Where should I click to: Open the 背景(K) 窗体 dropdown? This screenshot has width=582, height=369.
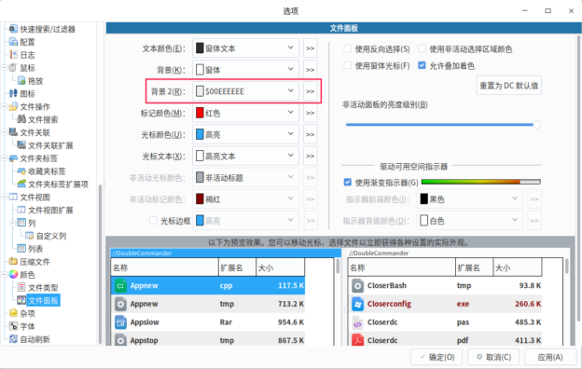coord(245,70)
